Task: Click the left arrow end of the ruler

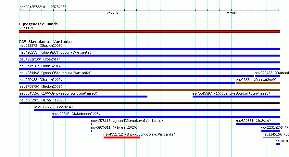Action: click(x=20, y=10)
